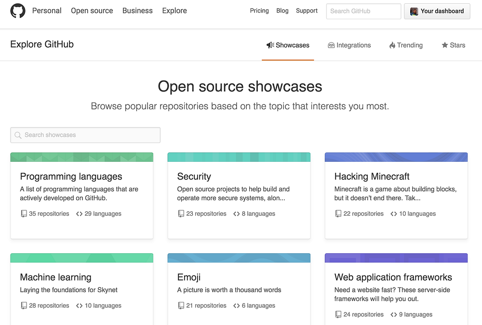This screenshot has height=325, width=482.
Task: Click the Explore GitHub heading
Action: click(x=42, y=44)
